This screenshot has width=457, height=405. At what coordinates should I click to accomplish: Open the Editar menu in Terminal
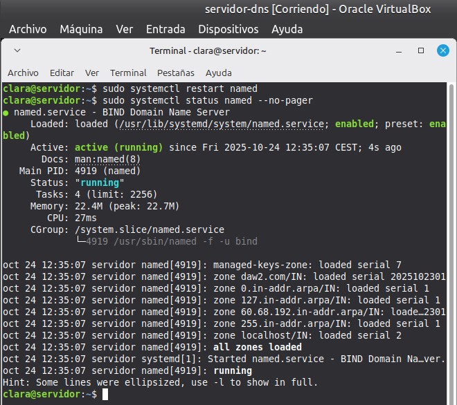pyautogui.click(x=62, y=73)
